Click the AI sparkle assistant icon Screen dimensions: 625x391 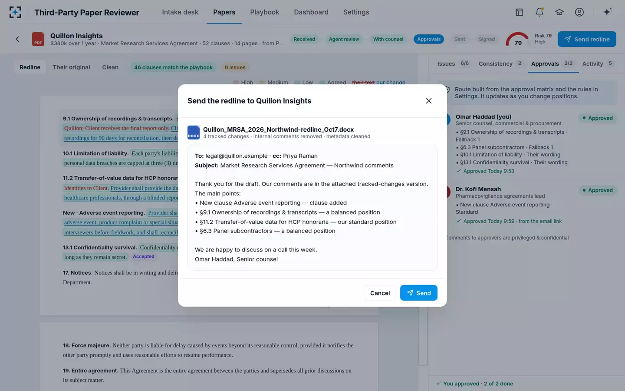[x=608, y=12]
